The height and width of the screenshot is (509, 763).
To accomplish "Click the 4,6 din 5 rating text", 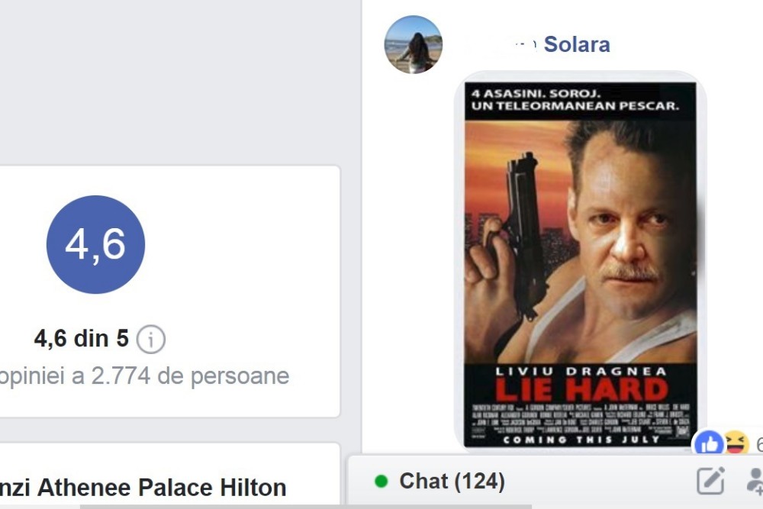I will 82,339.
